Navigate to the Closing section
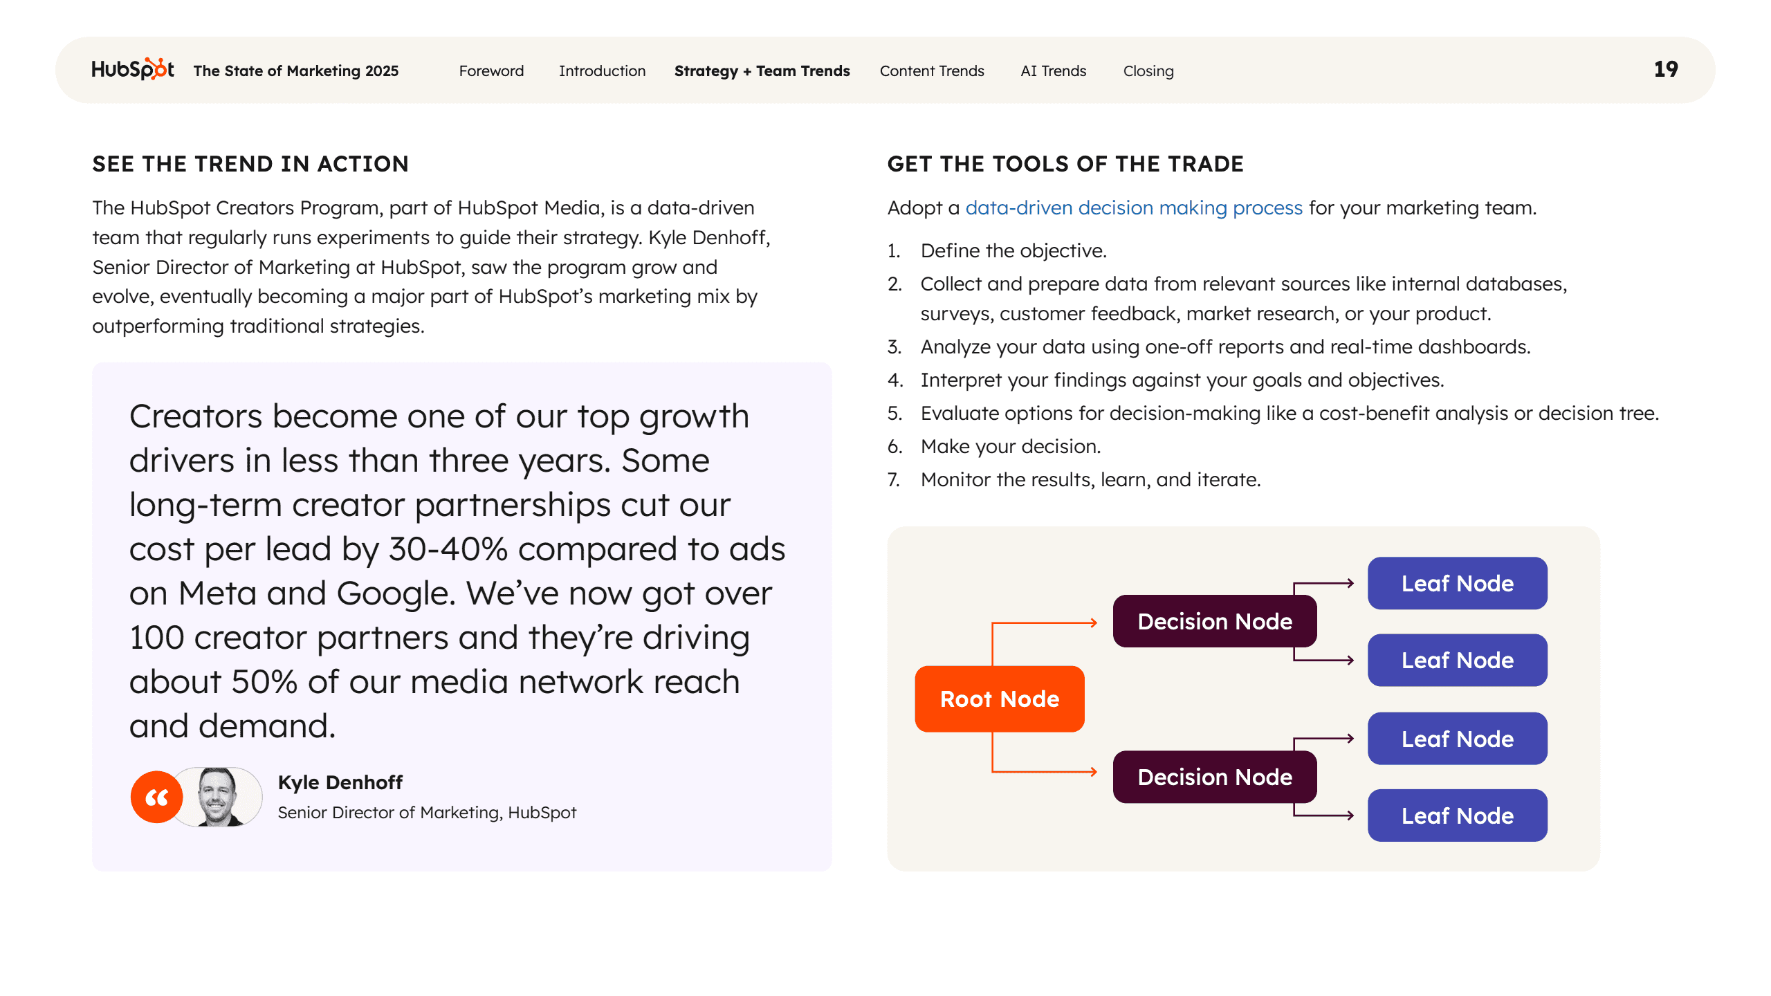Image resolution: width=1771 pixels, height=996 pixels. tap(1148, 71)
